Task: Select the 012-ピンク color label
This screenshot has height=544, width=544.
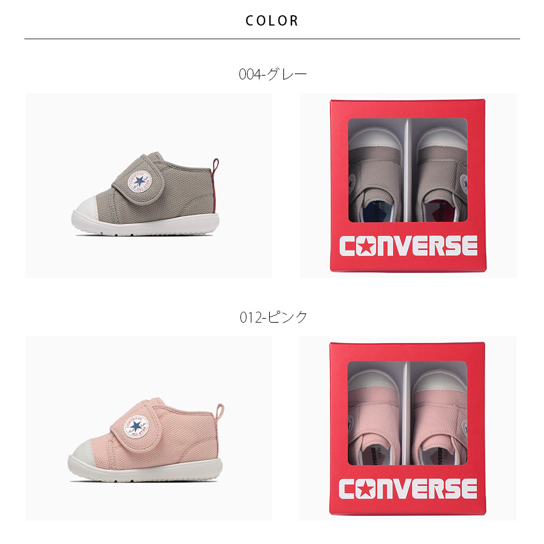Action: 274,317
